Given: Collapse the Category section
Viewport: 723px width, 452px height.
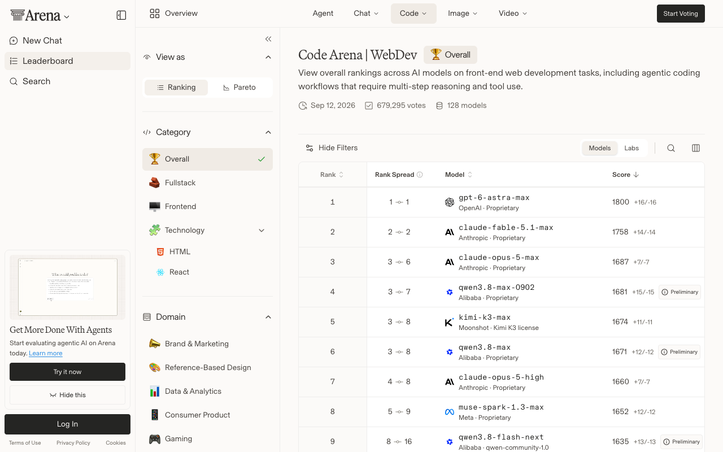Looking at the screenshot, I should pos(268,132).
